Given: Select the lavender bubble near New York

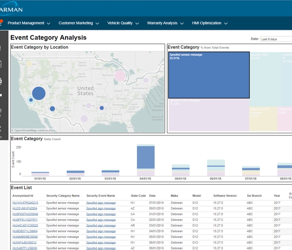Looking at the screenshot, I should pos(146,80).
